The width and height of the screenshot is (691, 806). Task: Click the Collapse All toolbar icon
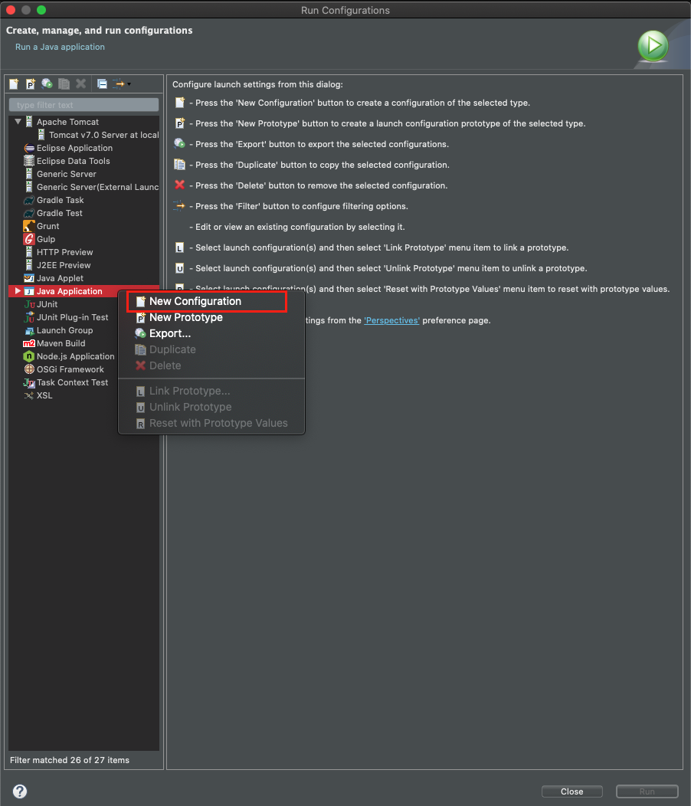point(103,84)
